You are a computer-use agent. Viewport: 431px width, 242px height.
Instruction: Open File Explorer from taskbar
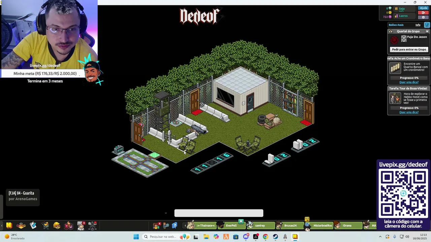pyautogui.click(x=206, y=237)
